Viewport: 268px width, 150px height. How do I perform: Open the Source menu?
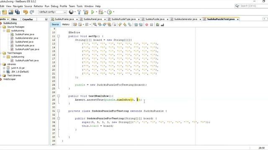(x=28, y=6)
